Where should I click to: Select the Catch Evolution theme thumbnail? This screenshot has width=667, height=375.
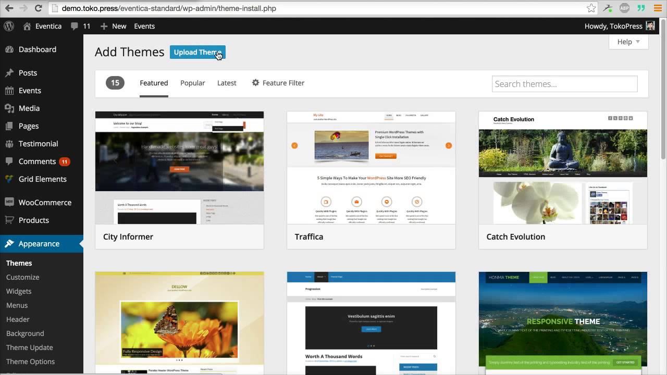click(563, 168)
